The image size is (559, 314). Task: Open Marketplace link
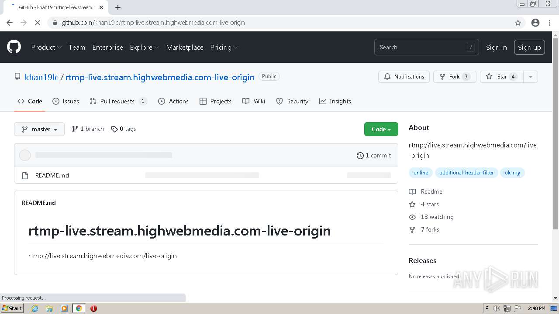185,47
